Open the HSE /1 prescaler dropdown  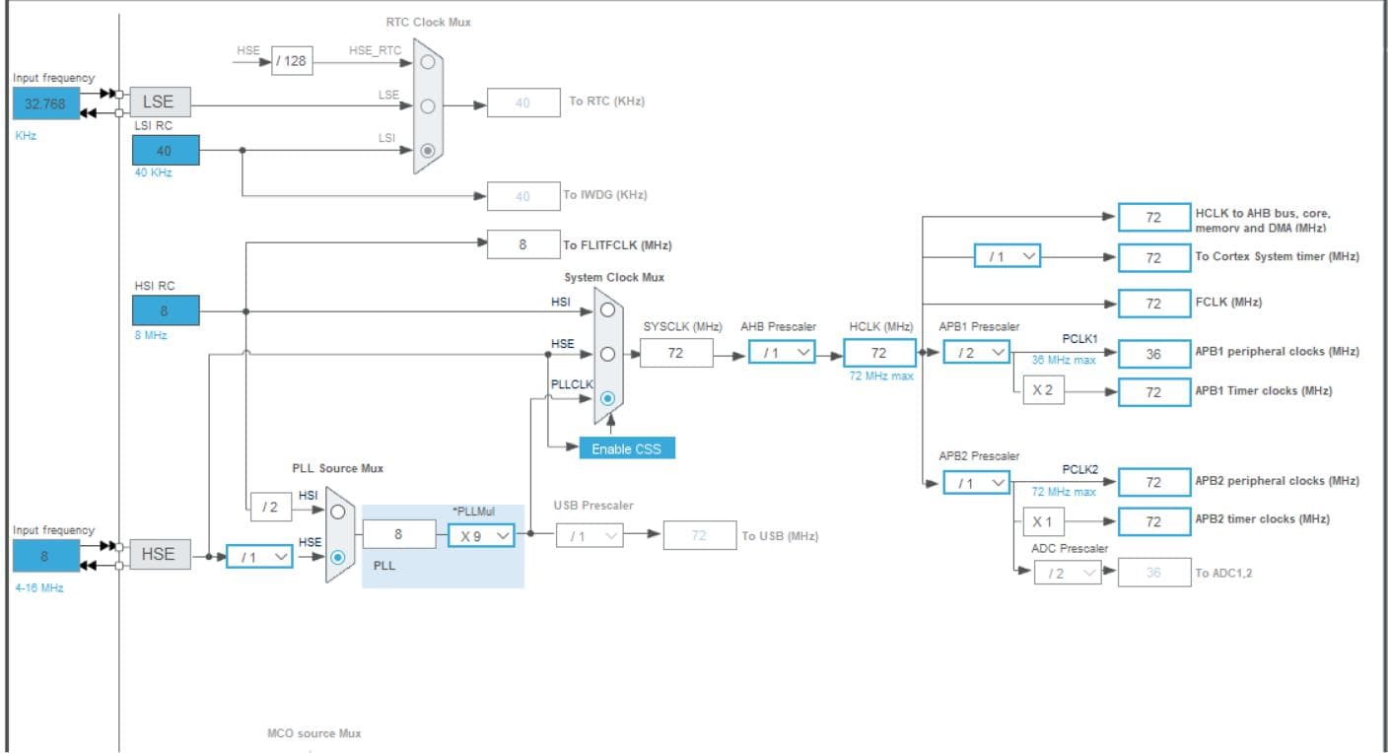259,557
